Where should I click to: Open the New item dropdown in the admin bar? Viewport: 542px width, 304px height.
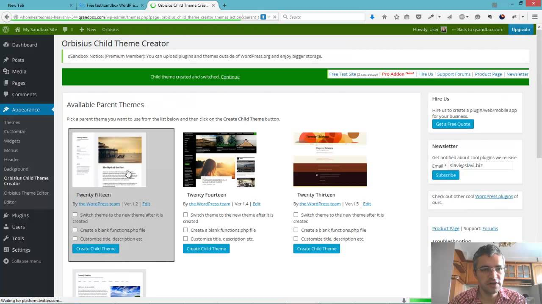[87, 30]
